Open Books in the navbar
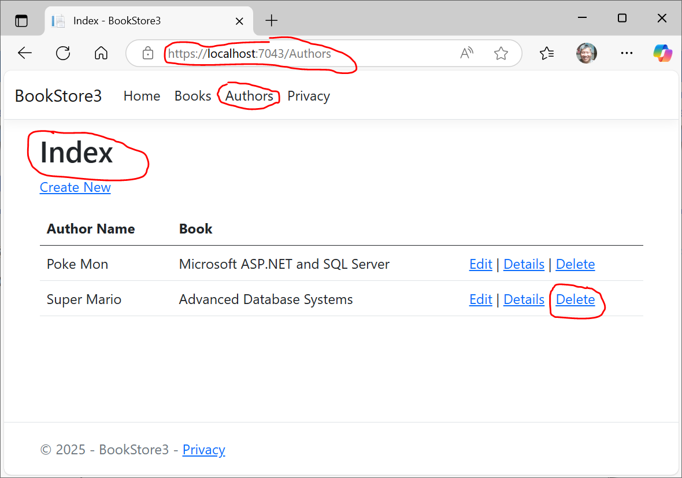Screen dimensions: 682x478 pyautogui.click(x=192, y=96)
